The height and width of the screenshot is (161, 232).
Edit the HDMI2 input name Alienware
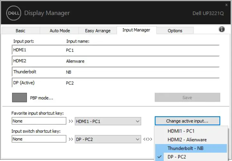(75, 61)
